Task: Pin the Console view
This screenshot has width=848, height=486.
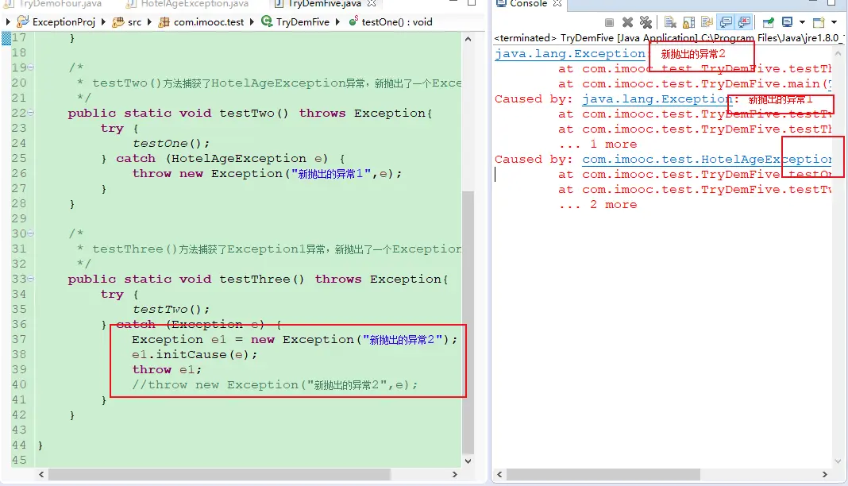Action: (x=768, y=22)
